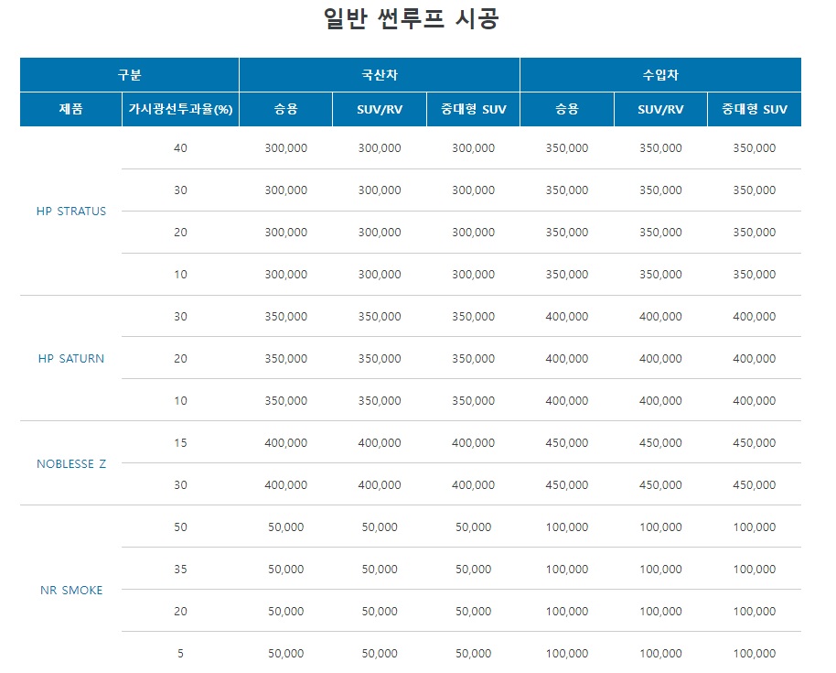Click the 일반 썬루프 시공 page title
The image size is (836, 673).
point(411,19)
